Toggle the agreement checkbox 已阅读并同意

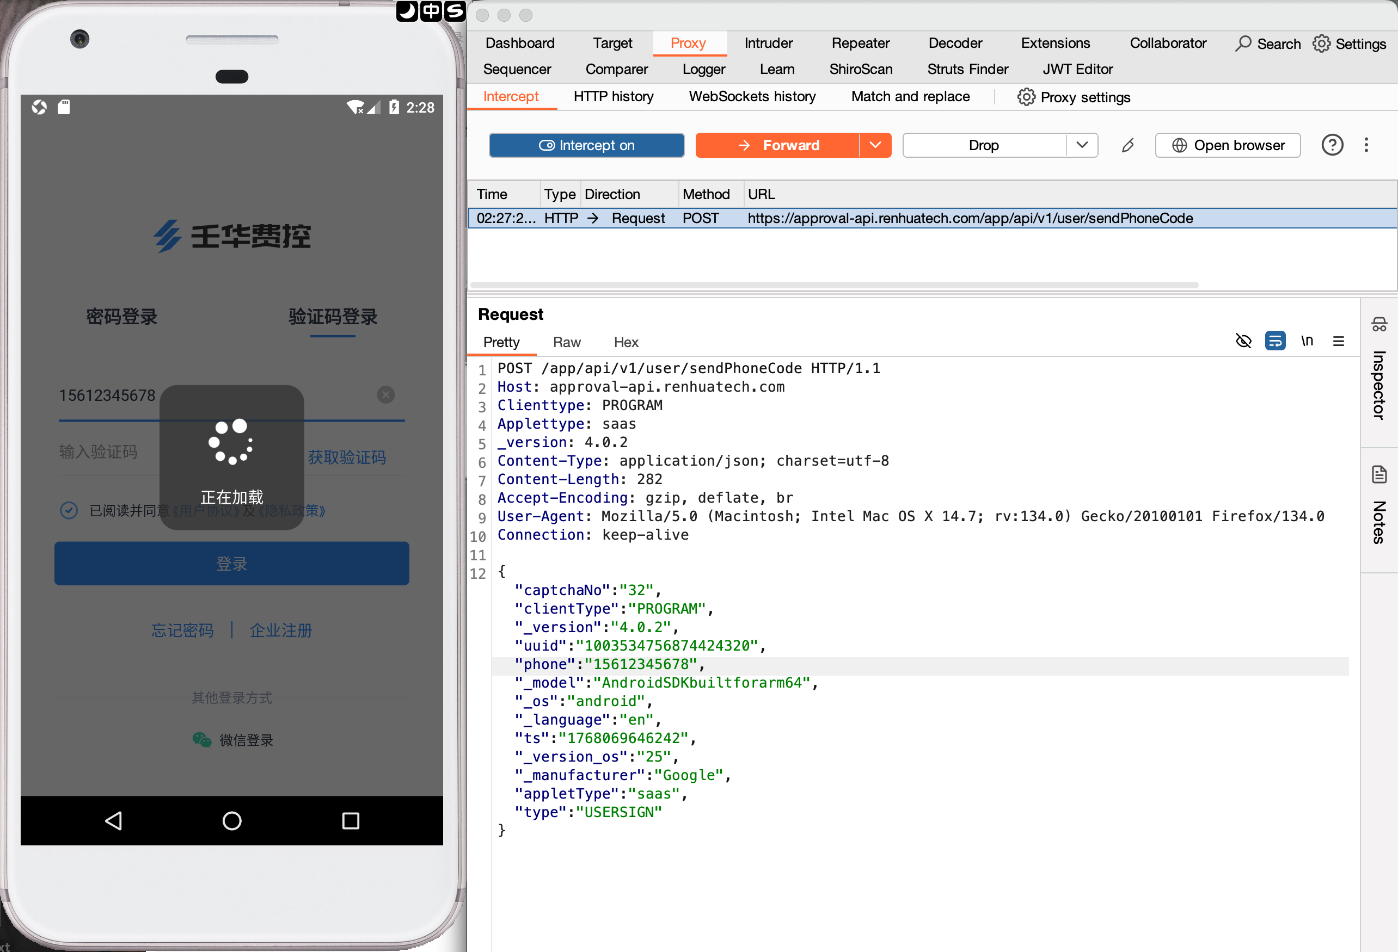pyautogui.click(x=69, y=510)
